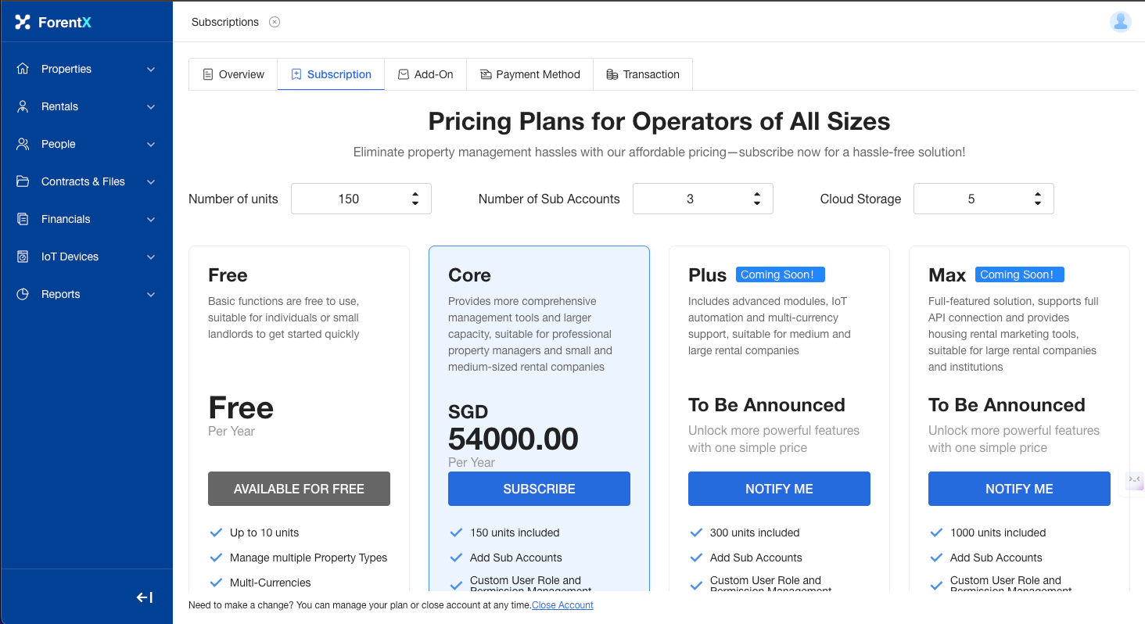Click the Properties house icon in sidebar
1145x624 pixels.
(x=23, y=69)
